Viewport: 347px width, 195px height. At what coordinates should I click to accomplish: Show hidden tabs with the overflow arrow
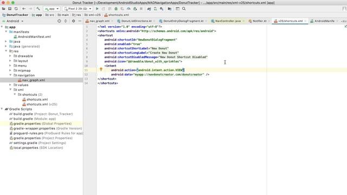(x=344, y=21)
